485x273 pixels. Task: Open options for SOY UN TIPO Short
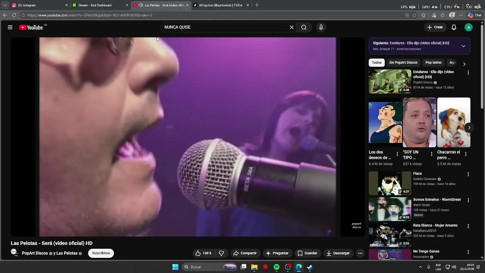tap(431, 154)
